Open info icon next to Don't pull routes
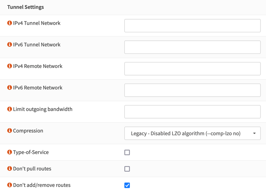266x193 pixels. tap(9, 169)
